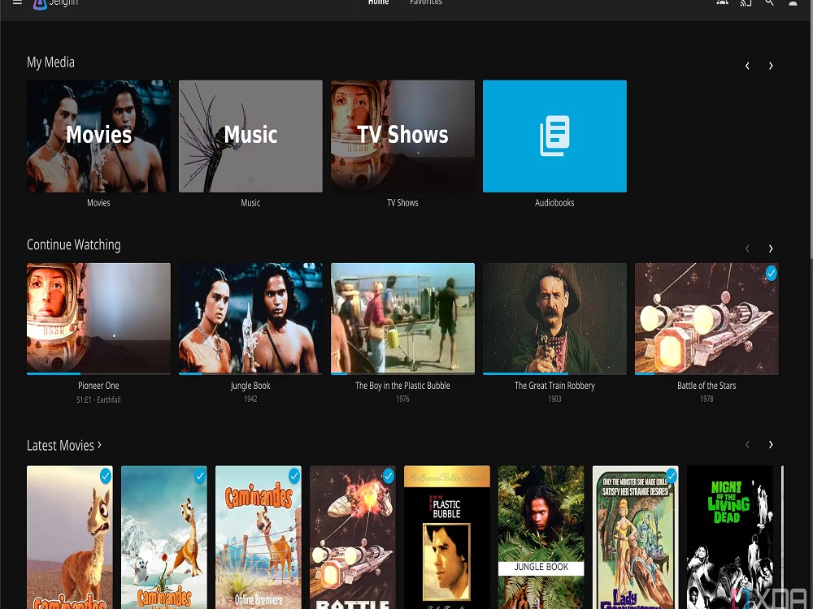Toggle watched checkmark on first Caminandes poster
Screen dimensions: 813x609
(x=105, y=475)
